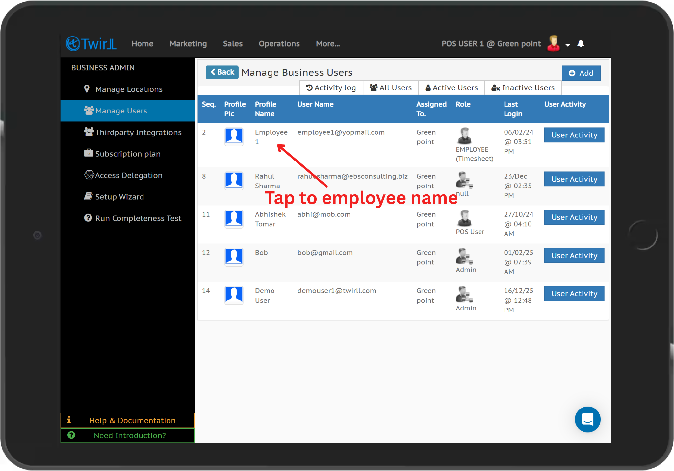Switch to the Active Users tab
The image size is (674, 471).
tap(452, 88)
